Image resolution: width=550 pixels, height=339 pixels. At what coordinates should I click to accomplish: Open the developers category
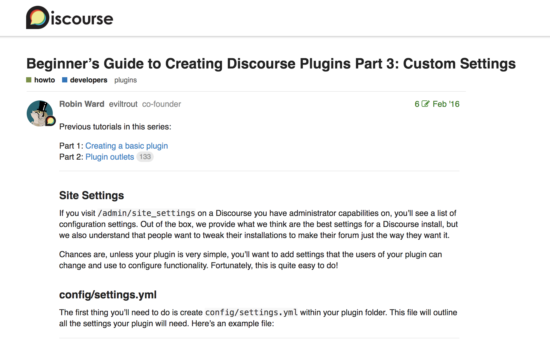pyautogui.click(x=88, y=80)
